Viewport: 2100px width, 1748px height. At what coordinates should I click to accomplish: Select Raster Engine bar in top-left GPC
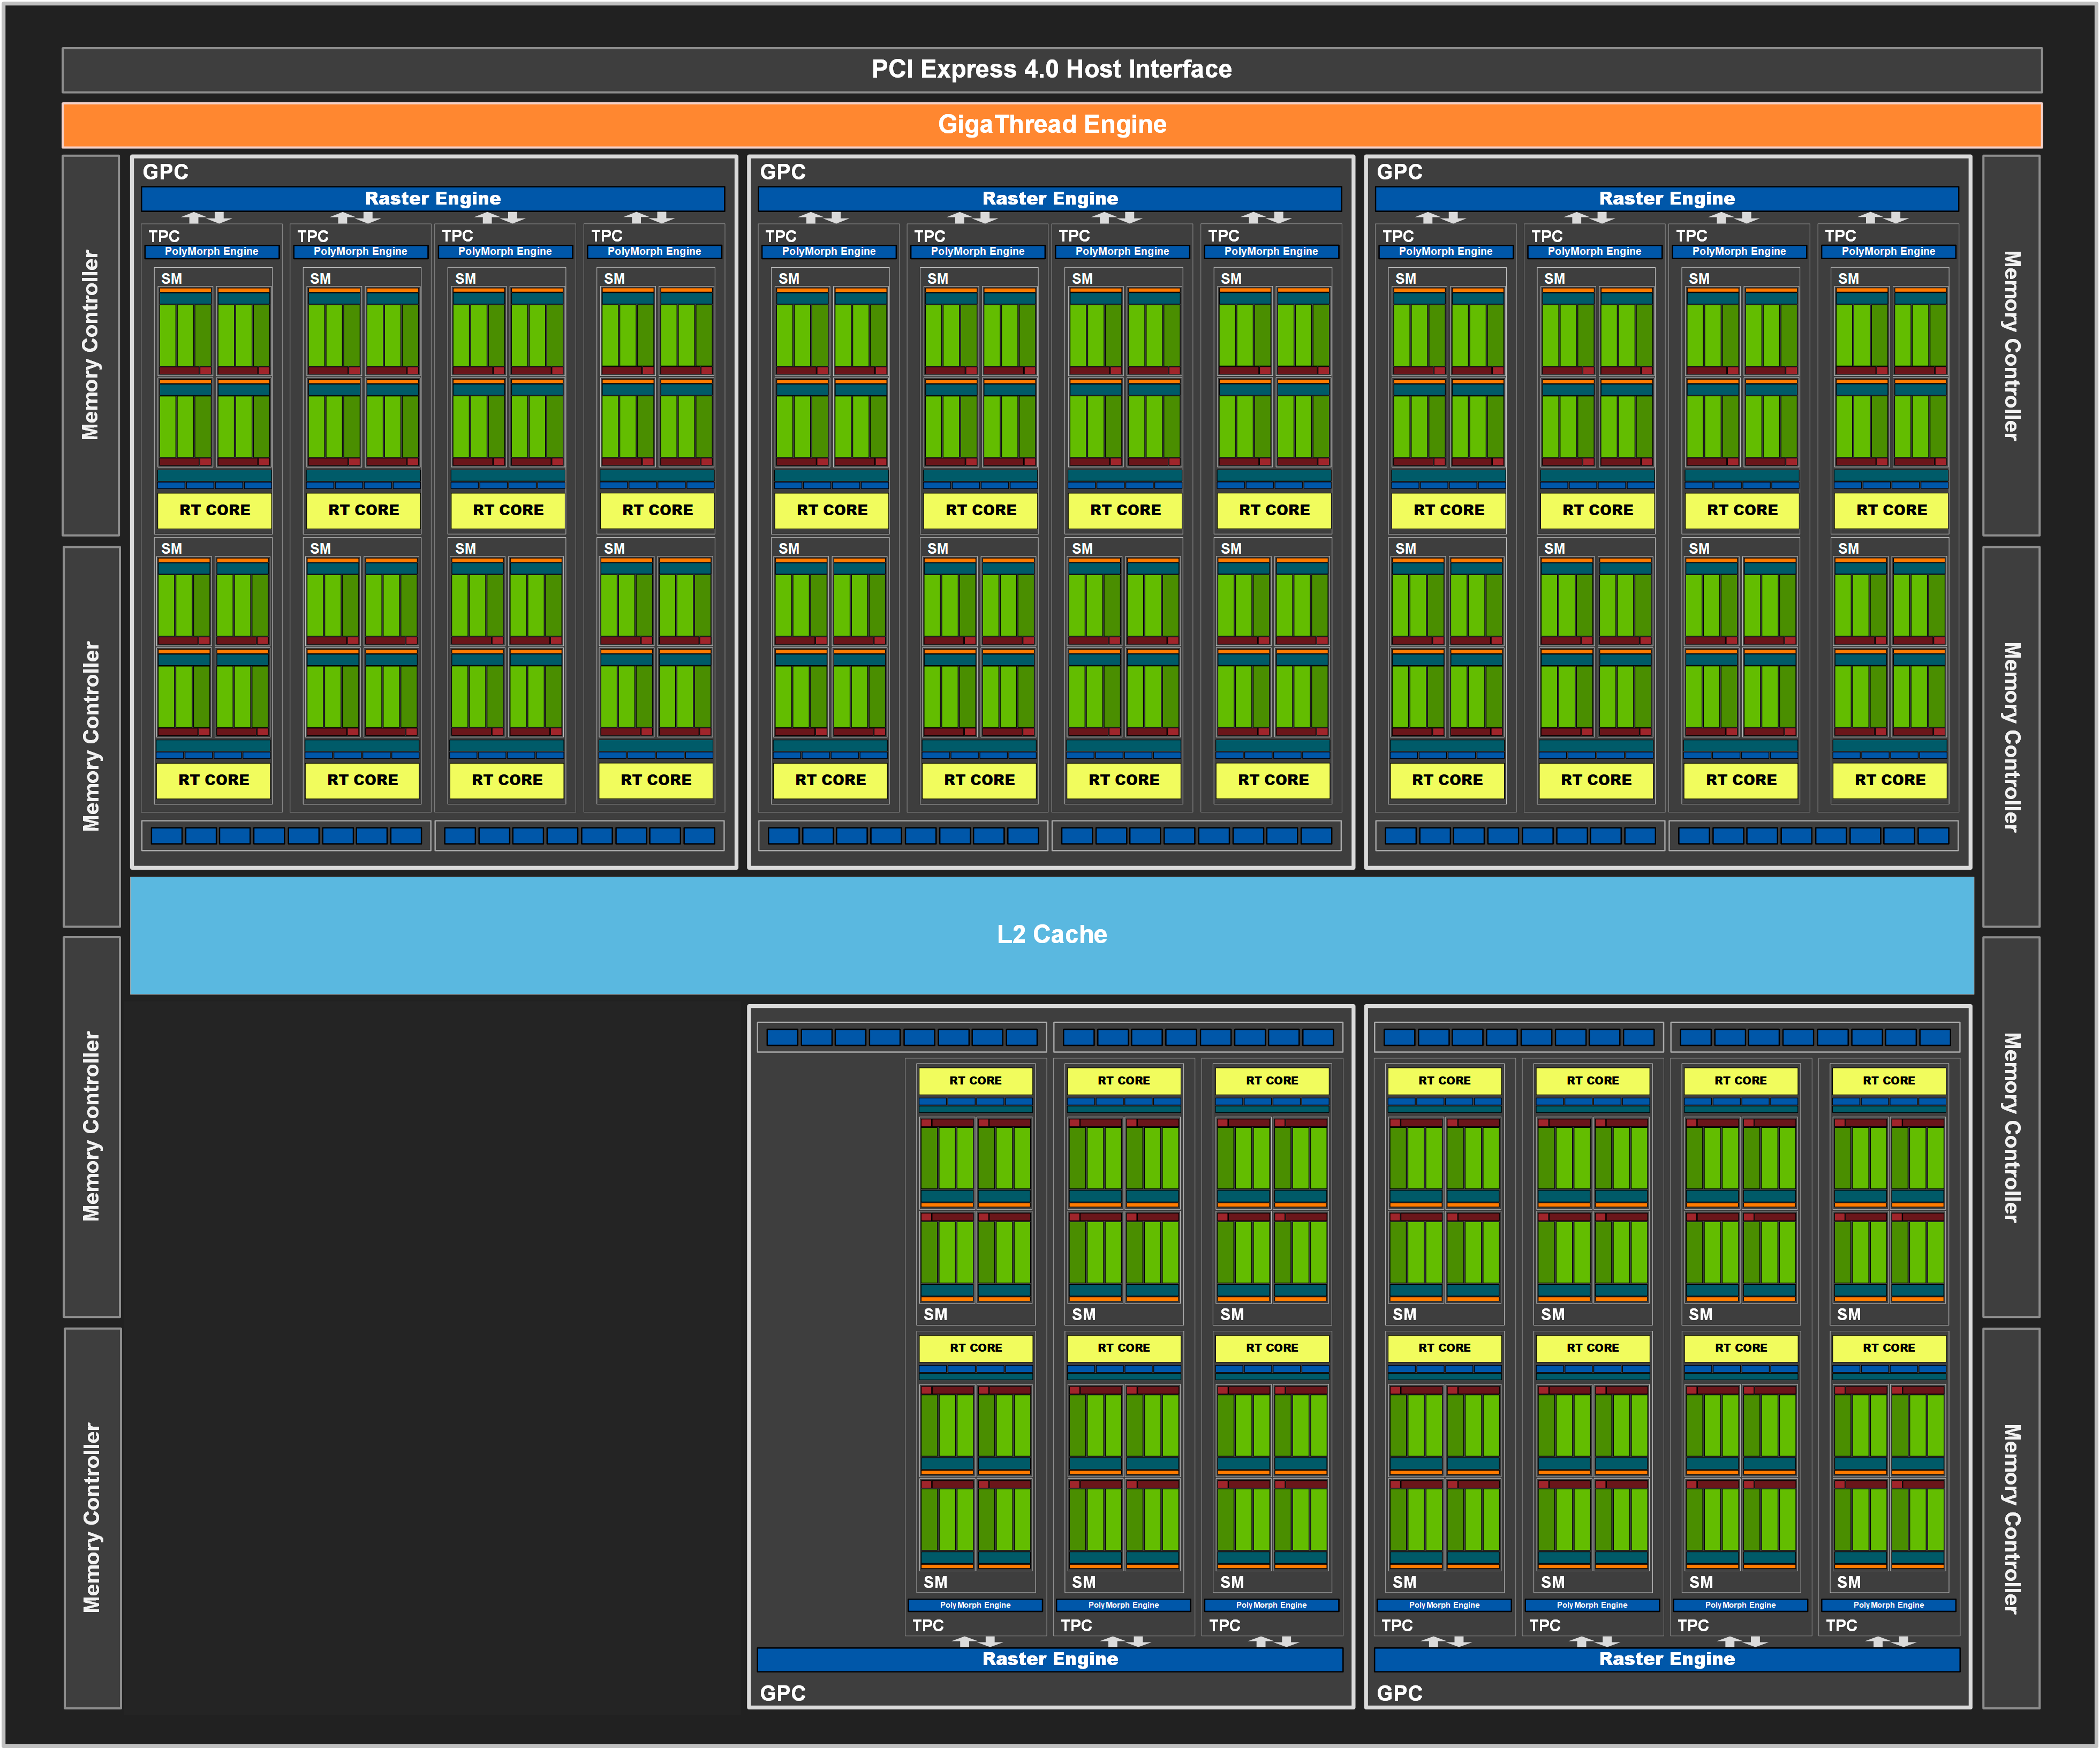point(432,199)
